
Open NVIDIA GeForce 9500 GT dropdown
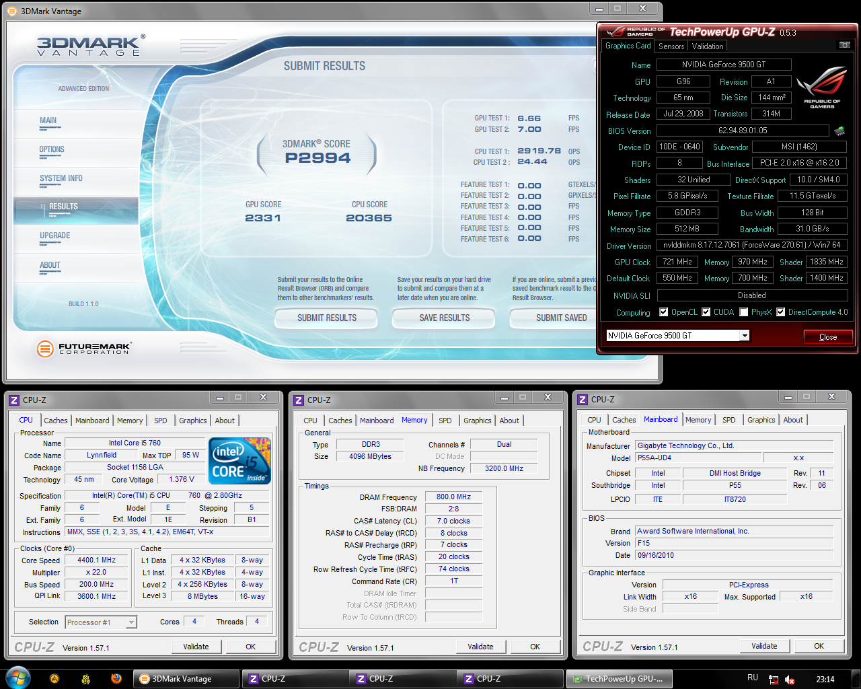pyautogui.click(x=744, y=335)
